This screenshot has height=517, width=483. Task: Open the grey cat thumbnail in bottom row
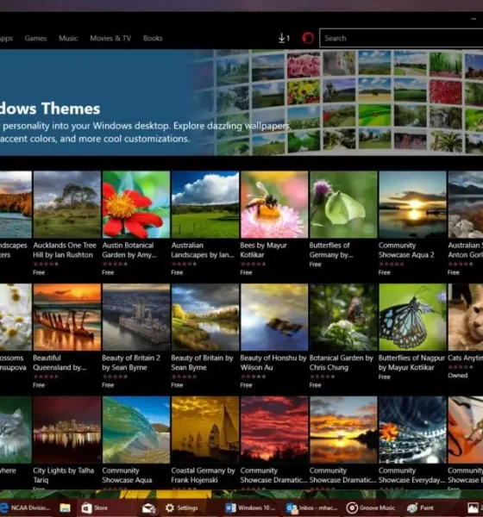(16, 430)
